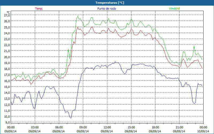Click the 09:00 time axis label
Viewport: 214px width, 134px height.
click(83, 128)
